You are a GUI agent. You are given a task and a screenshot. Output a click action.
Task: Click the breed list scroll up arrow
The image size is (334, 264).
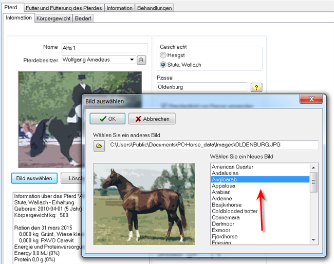[313, 167]
